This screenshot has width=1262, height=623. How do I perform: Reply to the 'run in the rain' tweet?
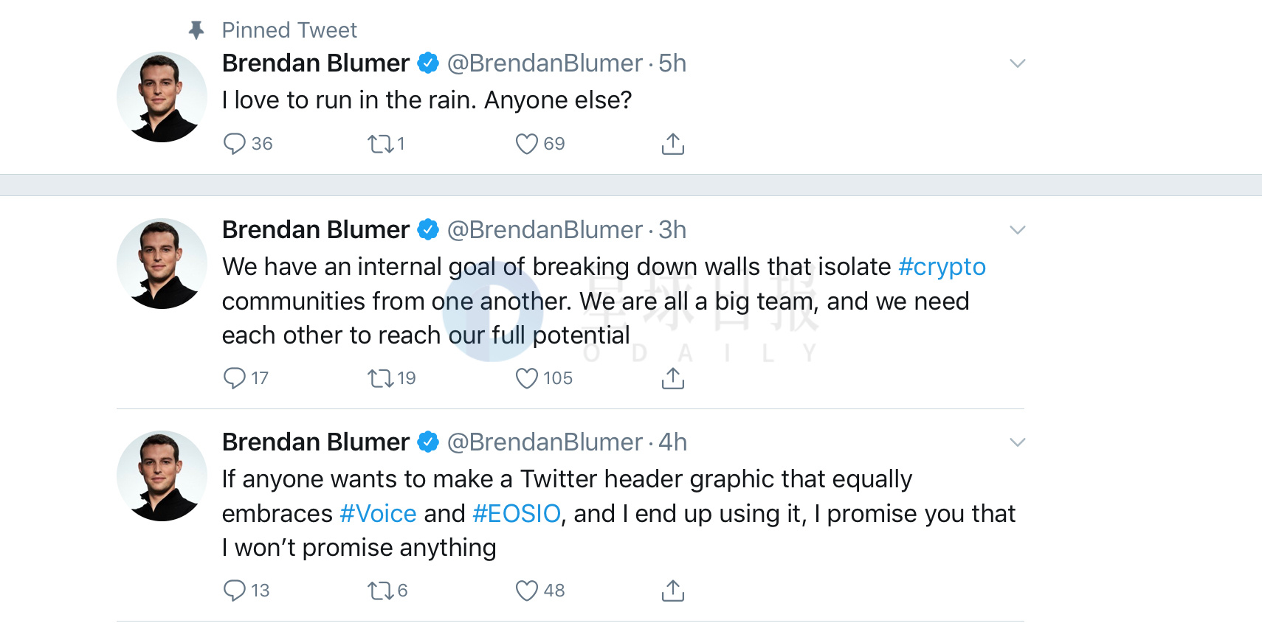click(234, 144)
